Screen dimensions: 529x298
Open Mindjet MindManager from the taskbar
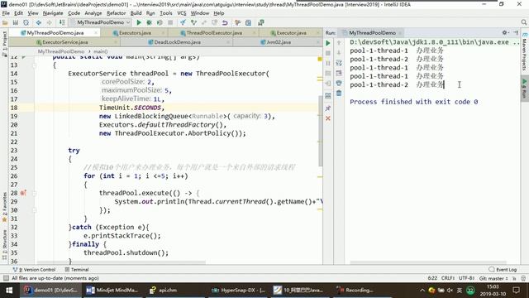(x=112, y=291)
